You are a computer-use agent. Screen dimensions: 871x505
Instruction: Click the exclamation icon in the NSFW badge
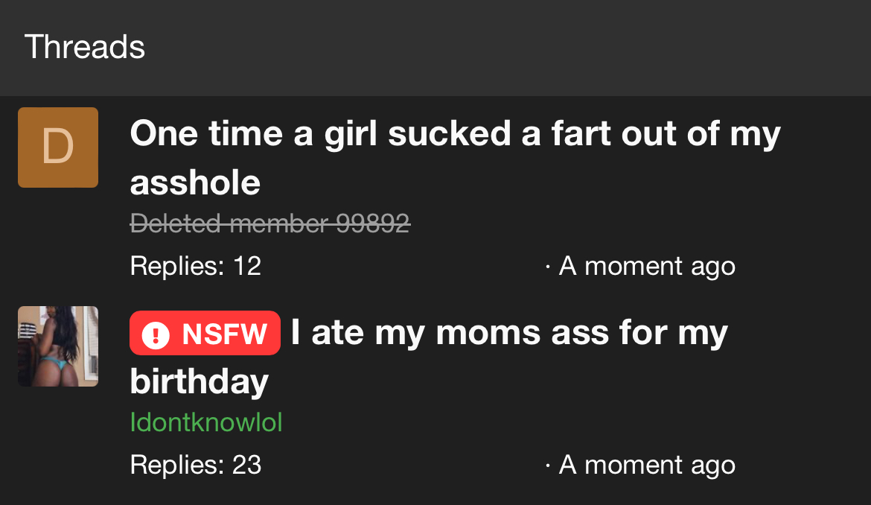pyautogui.click(x=155, y=334)
